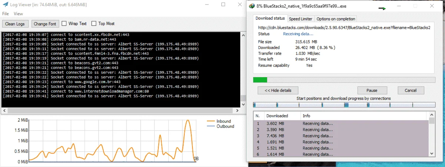Screen dimensions: 445x167
Task: Pause the BlueStacks download
Action: pos(372,90)
